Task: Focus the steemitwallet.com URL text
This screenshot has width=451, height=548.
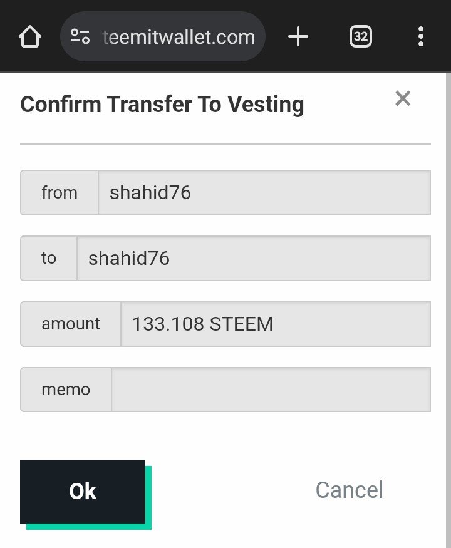Action: click(179, 37)
